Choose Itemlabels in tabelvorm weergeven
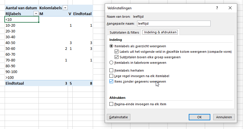The image size is (243, 129). (111, 62)
